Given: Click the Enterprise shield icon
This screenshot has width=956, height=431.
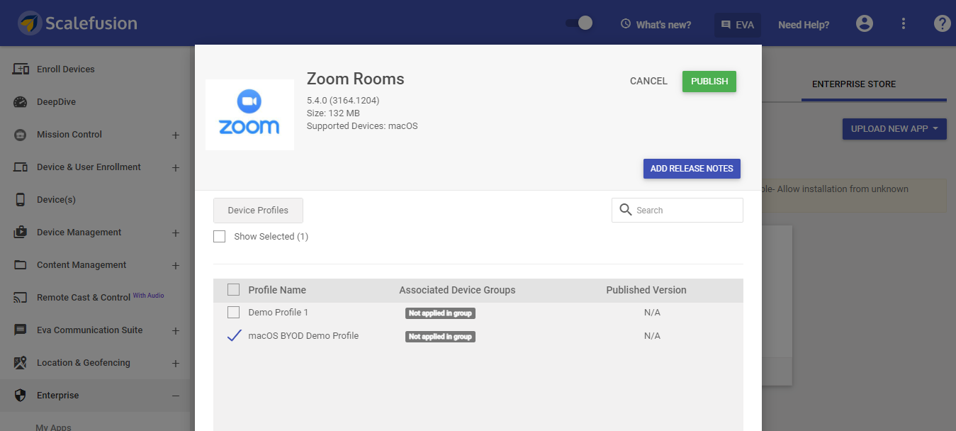Looking at the screenshot, I should pyautogui.click(x=21, y=396).
